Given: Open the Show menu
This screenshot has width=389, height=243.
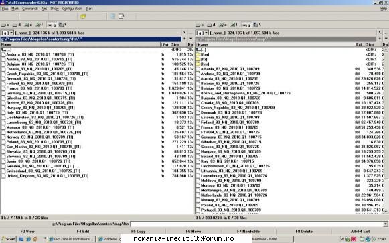Looking at the screenshot, I should pos(55,9).
